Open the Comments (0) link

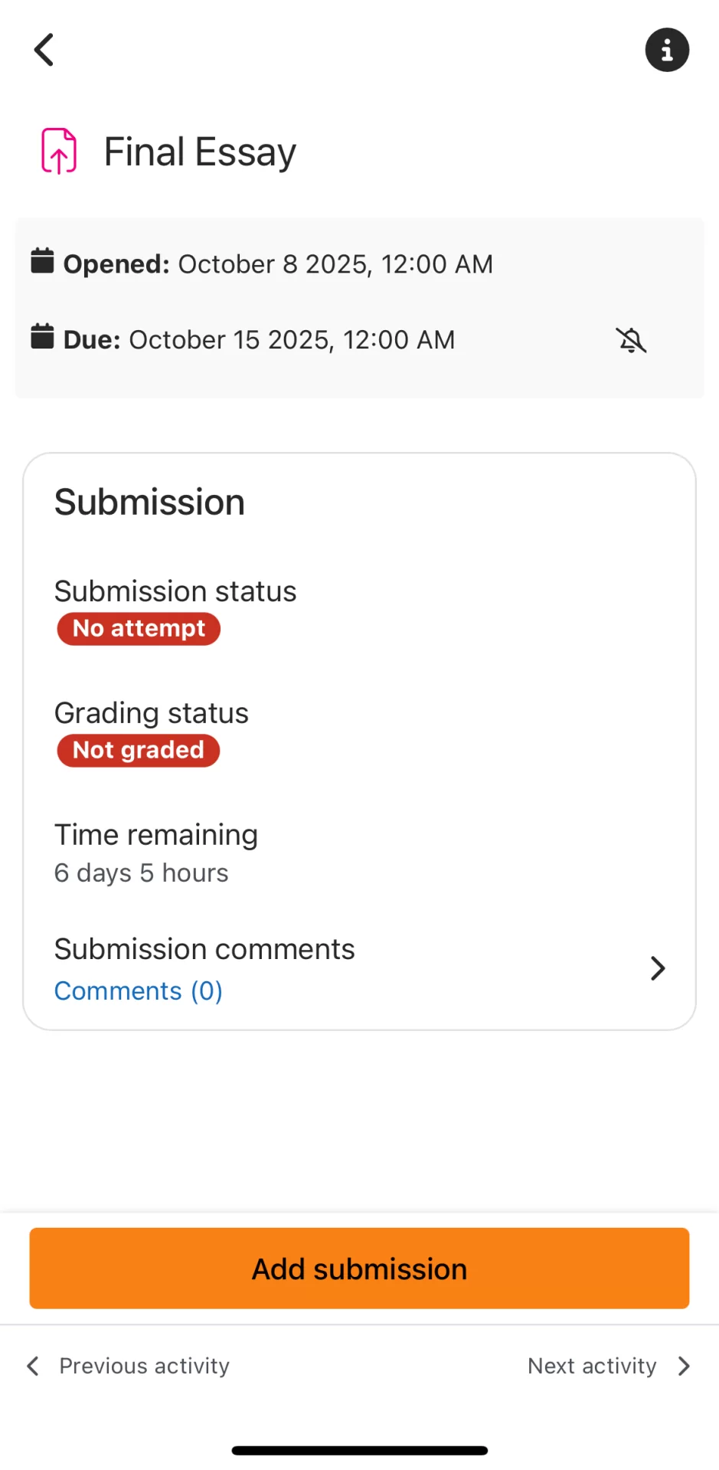(139, 990)
